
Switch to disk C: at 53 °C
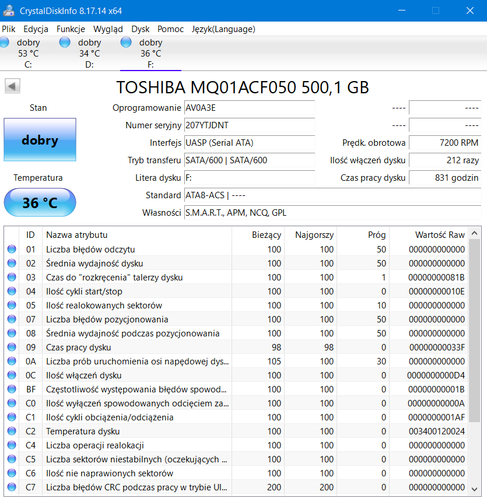[x=28, y=53]
